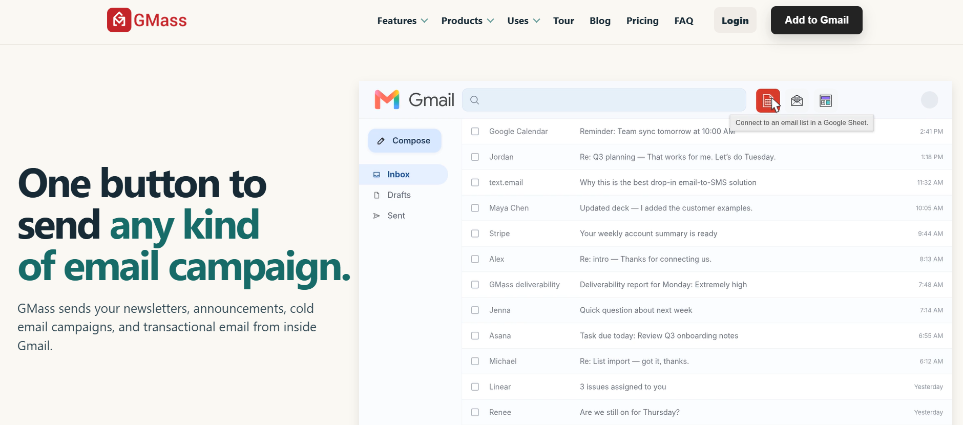Open the Tour page

tap(563, 20)
